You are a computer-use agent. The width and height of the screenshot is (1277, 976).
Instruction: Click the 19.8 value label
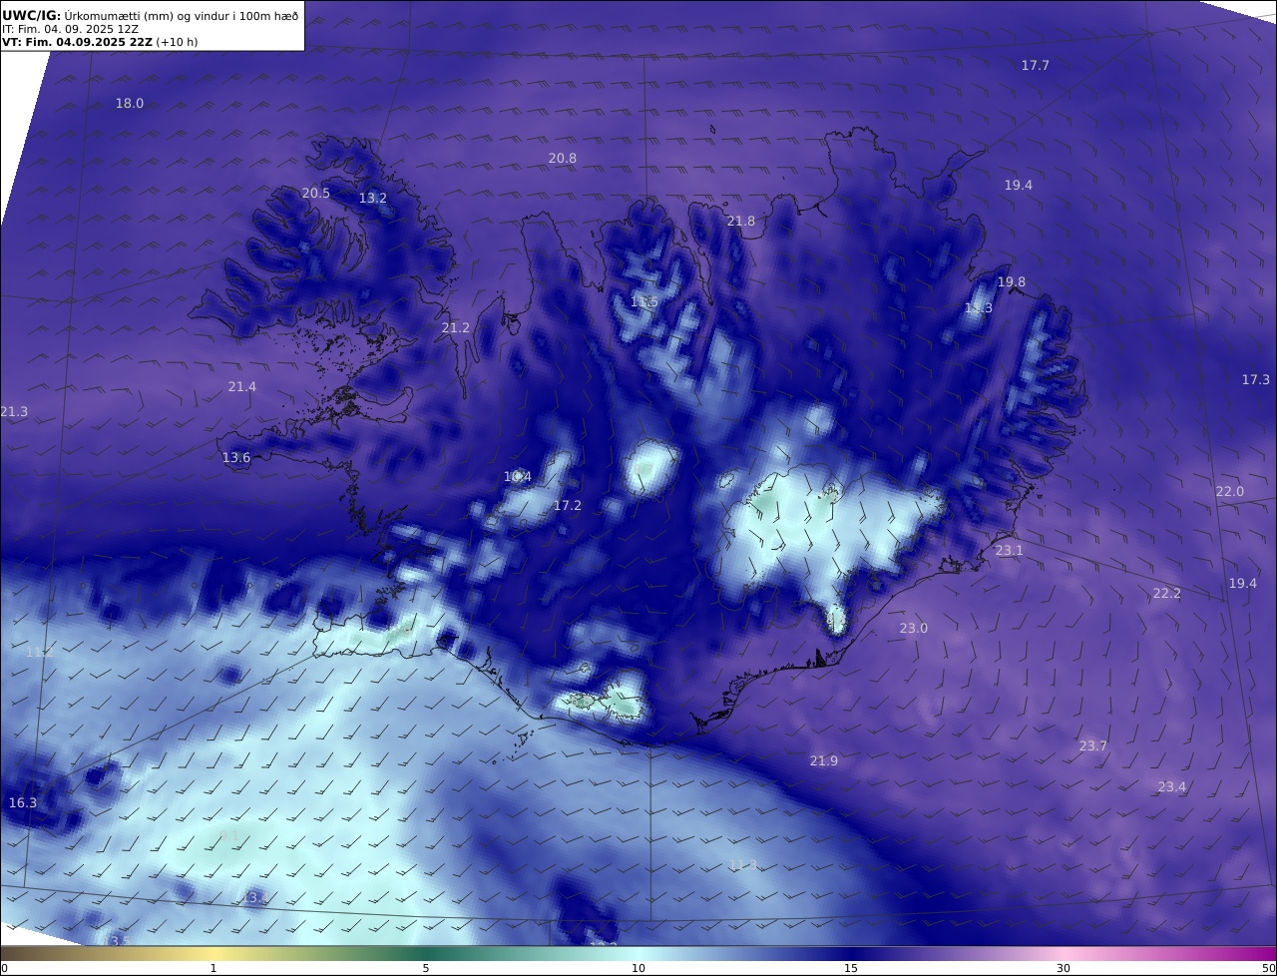tap(1012, 281)
